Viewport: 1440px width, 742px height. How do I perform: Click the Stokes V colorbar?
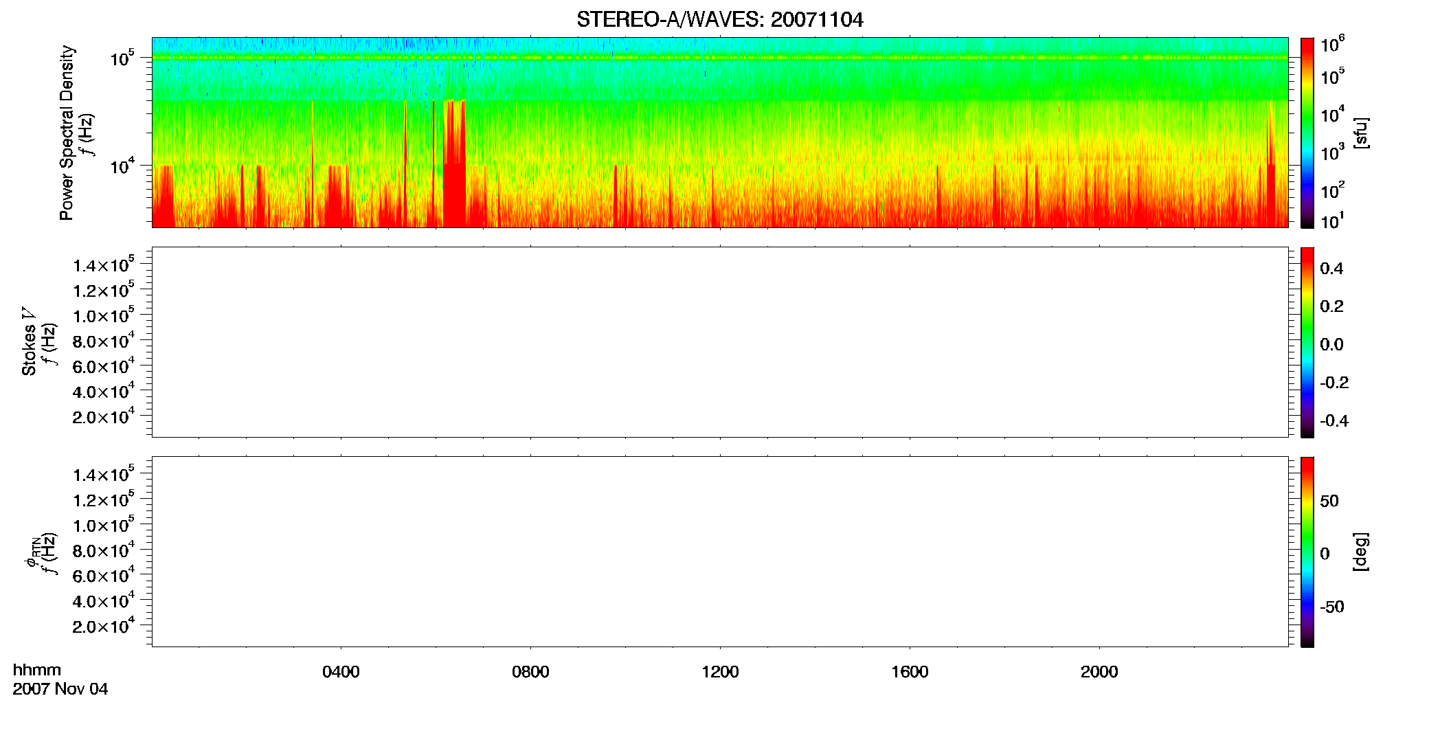click(x=1307, y=342)
